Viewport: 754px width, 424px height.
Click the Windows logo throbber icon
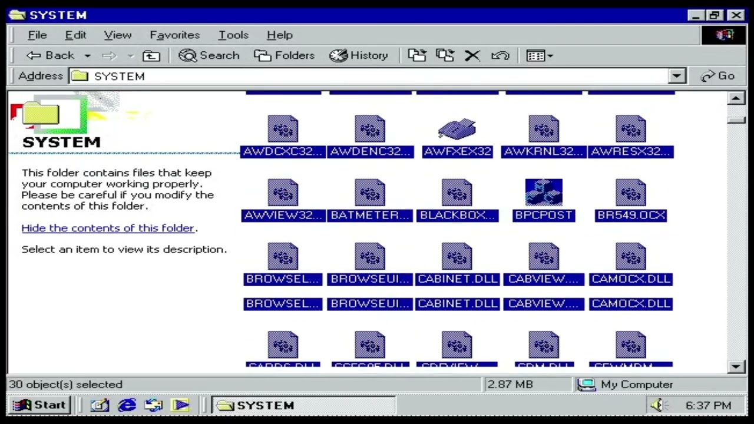tap(723, 35)
